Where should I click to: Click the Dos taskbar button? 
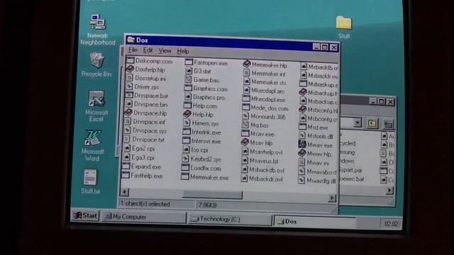pos(314,222)
